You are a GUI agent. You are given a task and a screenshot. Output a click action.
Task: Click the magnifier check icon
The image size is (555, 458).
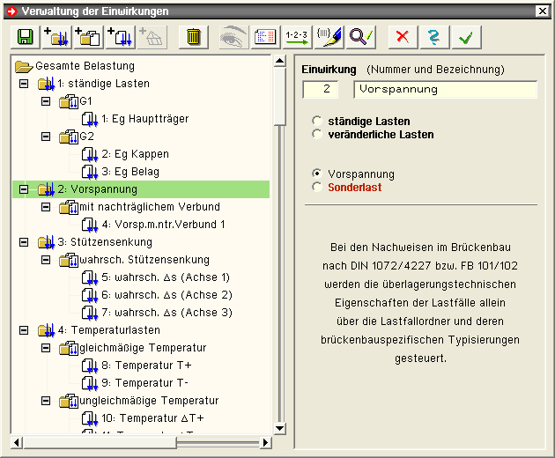360,37
